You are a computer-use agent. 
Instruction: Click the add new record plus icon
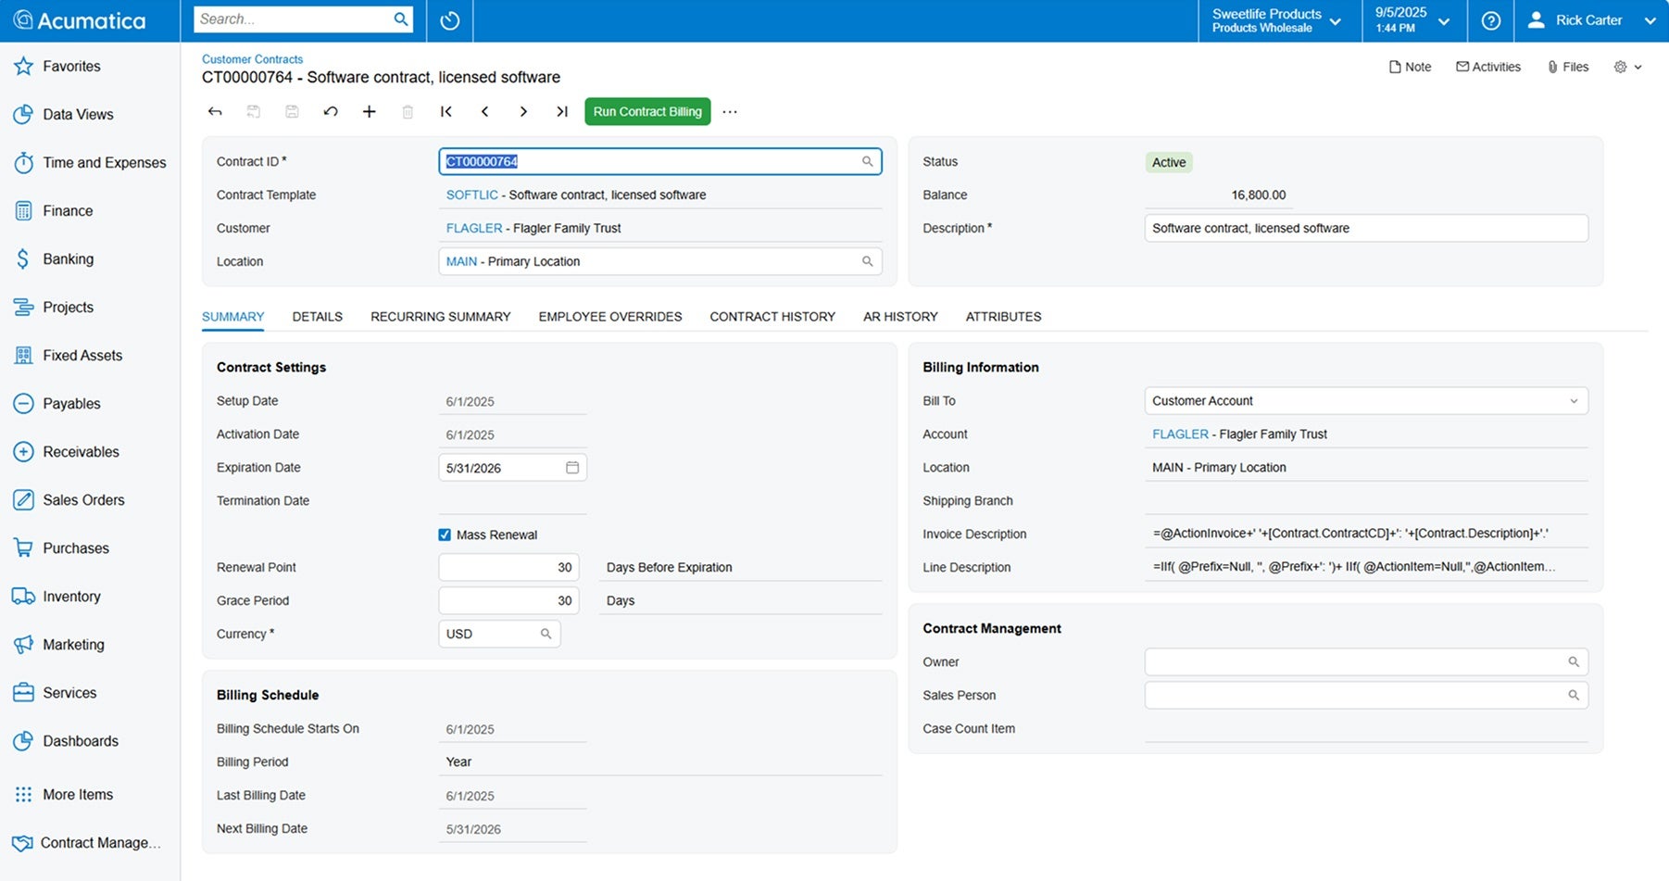(x=369, y=112)
